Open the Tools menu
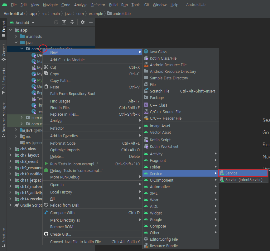 coord(136,5)
